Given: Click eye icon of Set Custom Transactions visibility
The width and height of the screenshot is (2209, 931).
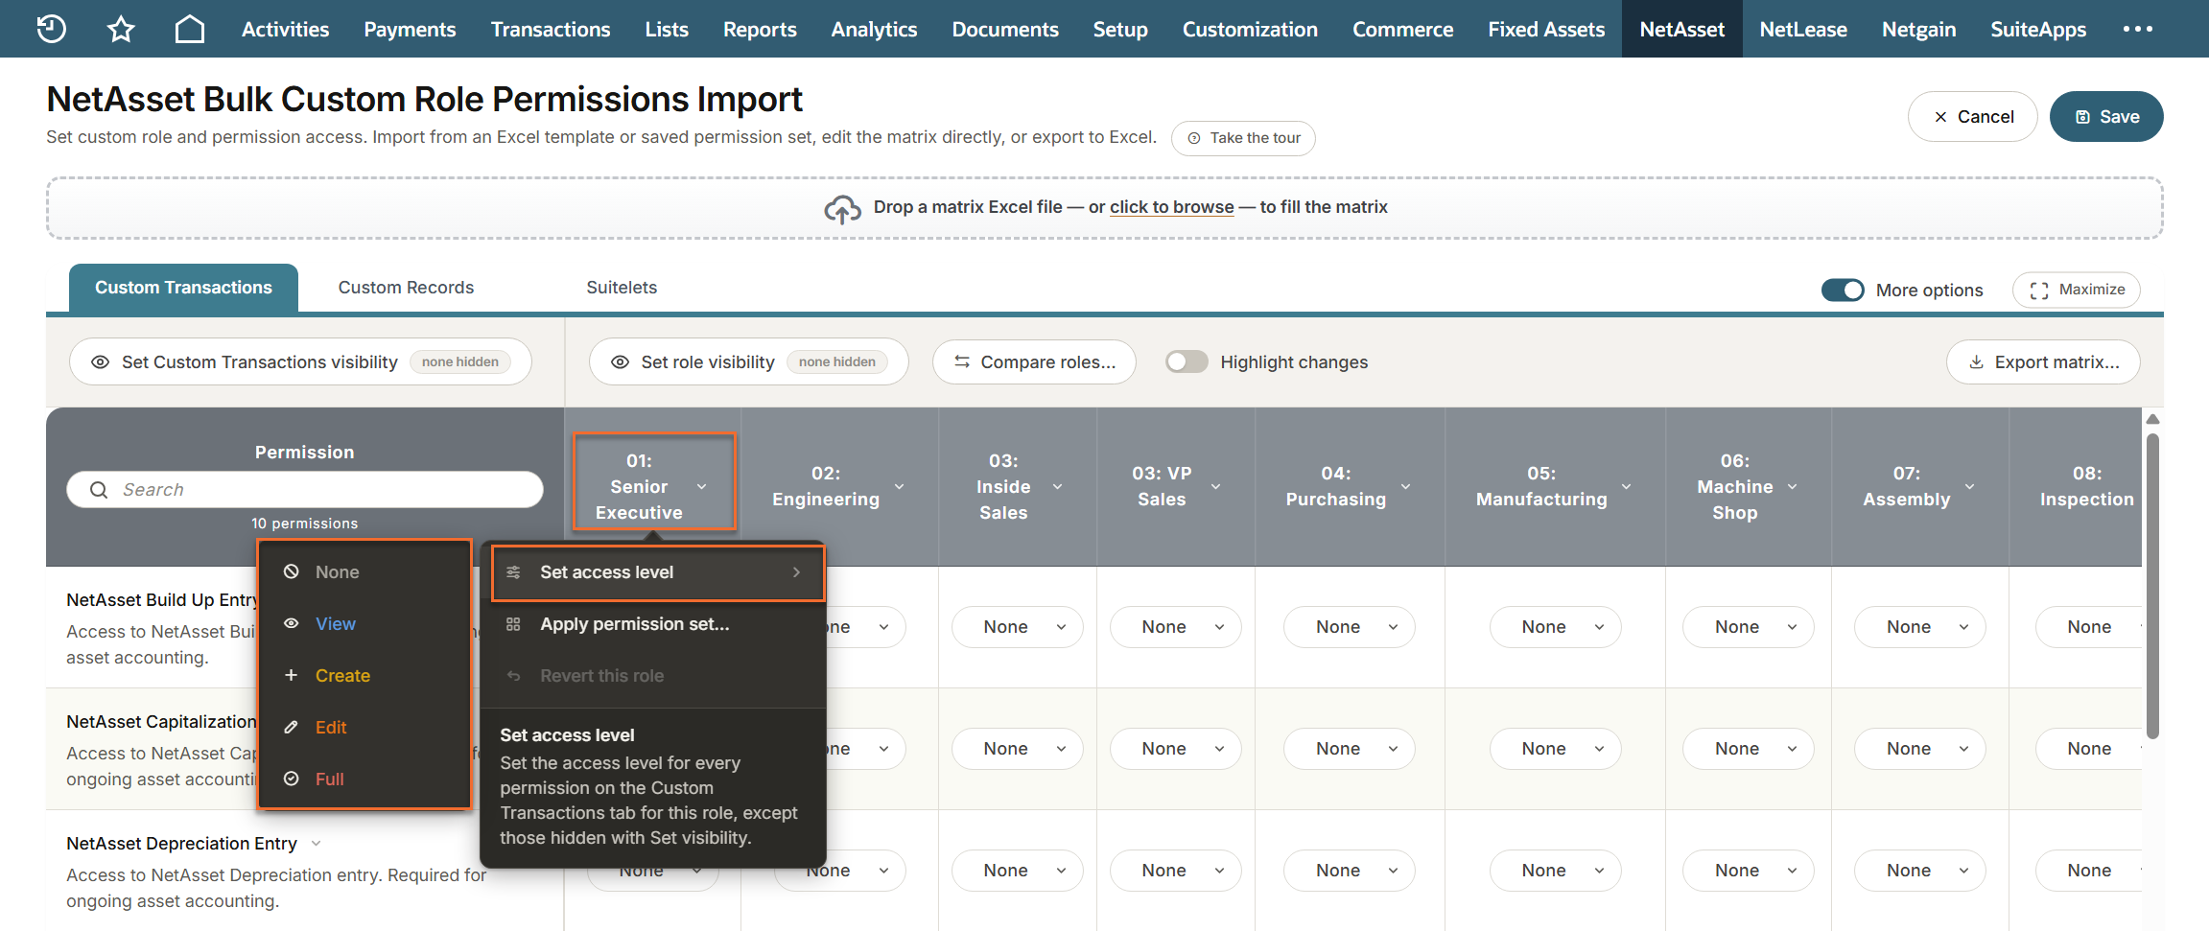Looking at the screenshot, I should click(100, 362).
